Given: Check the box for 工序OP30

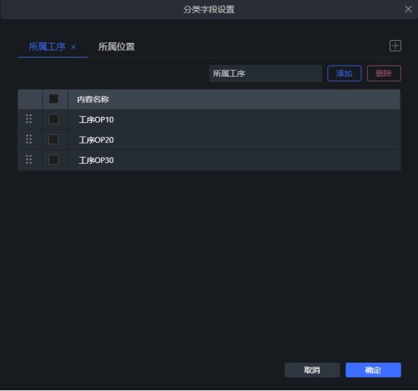Looking at the screenshot, I should pyautogui.click(x=54, y=160).
